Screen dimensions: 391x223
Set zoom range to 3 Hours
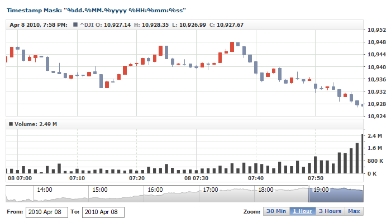[x=330, y=211]
